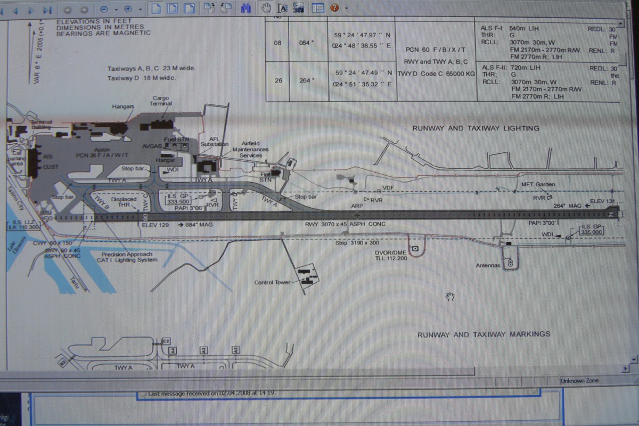The height and width of the screenshot is (426, 639).
Task: Zoom in with the plus button
Action: pyautogui.click(x=128, y=9)
